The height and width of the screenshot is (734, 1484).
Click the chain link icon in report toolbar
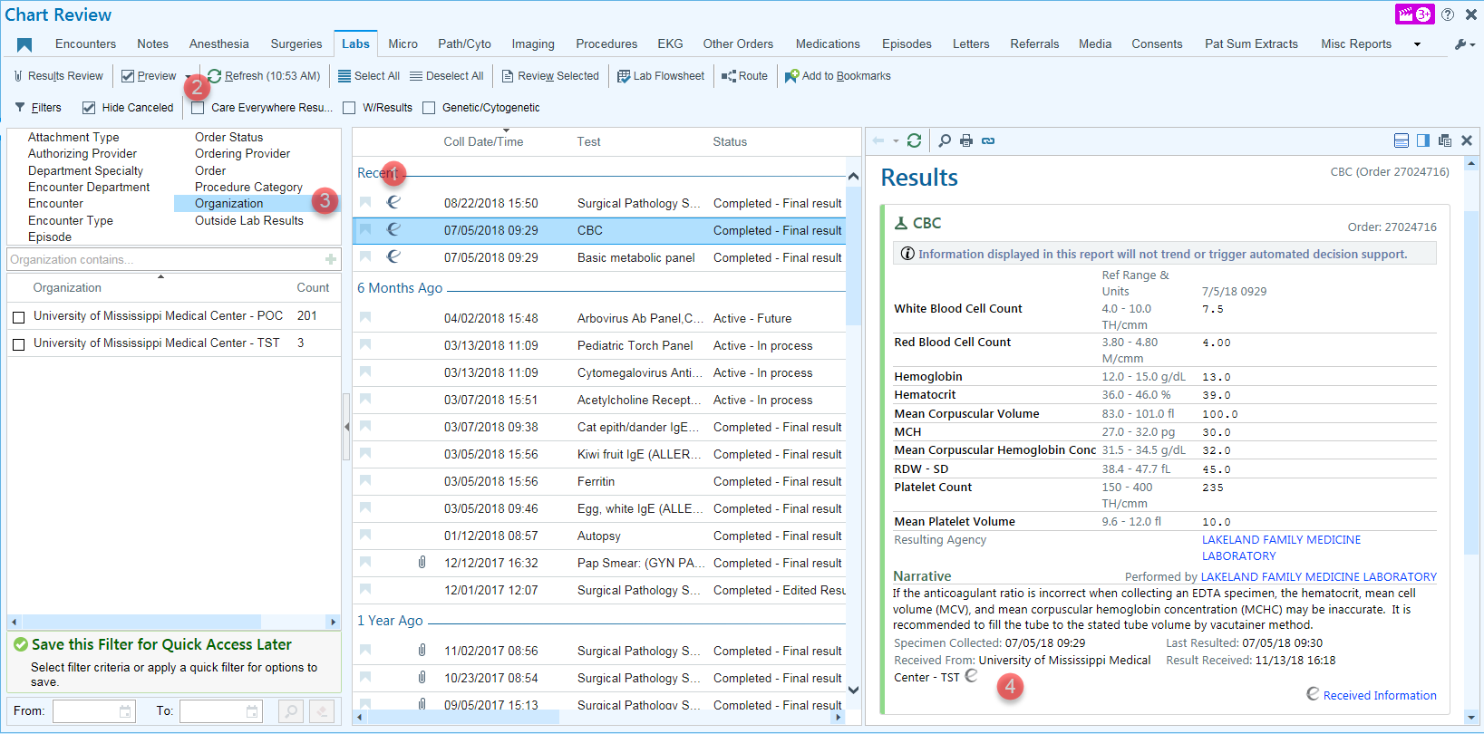(x=988, y=140)
